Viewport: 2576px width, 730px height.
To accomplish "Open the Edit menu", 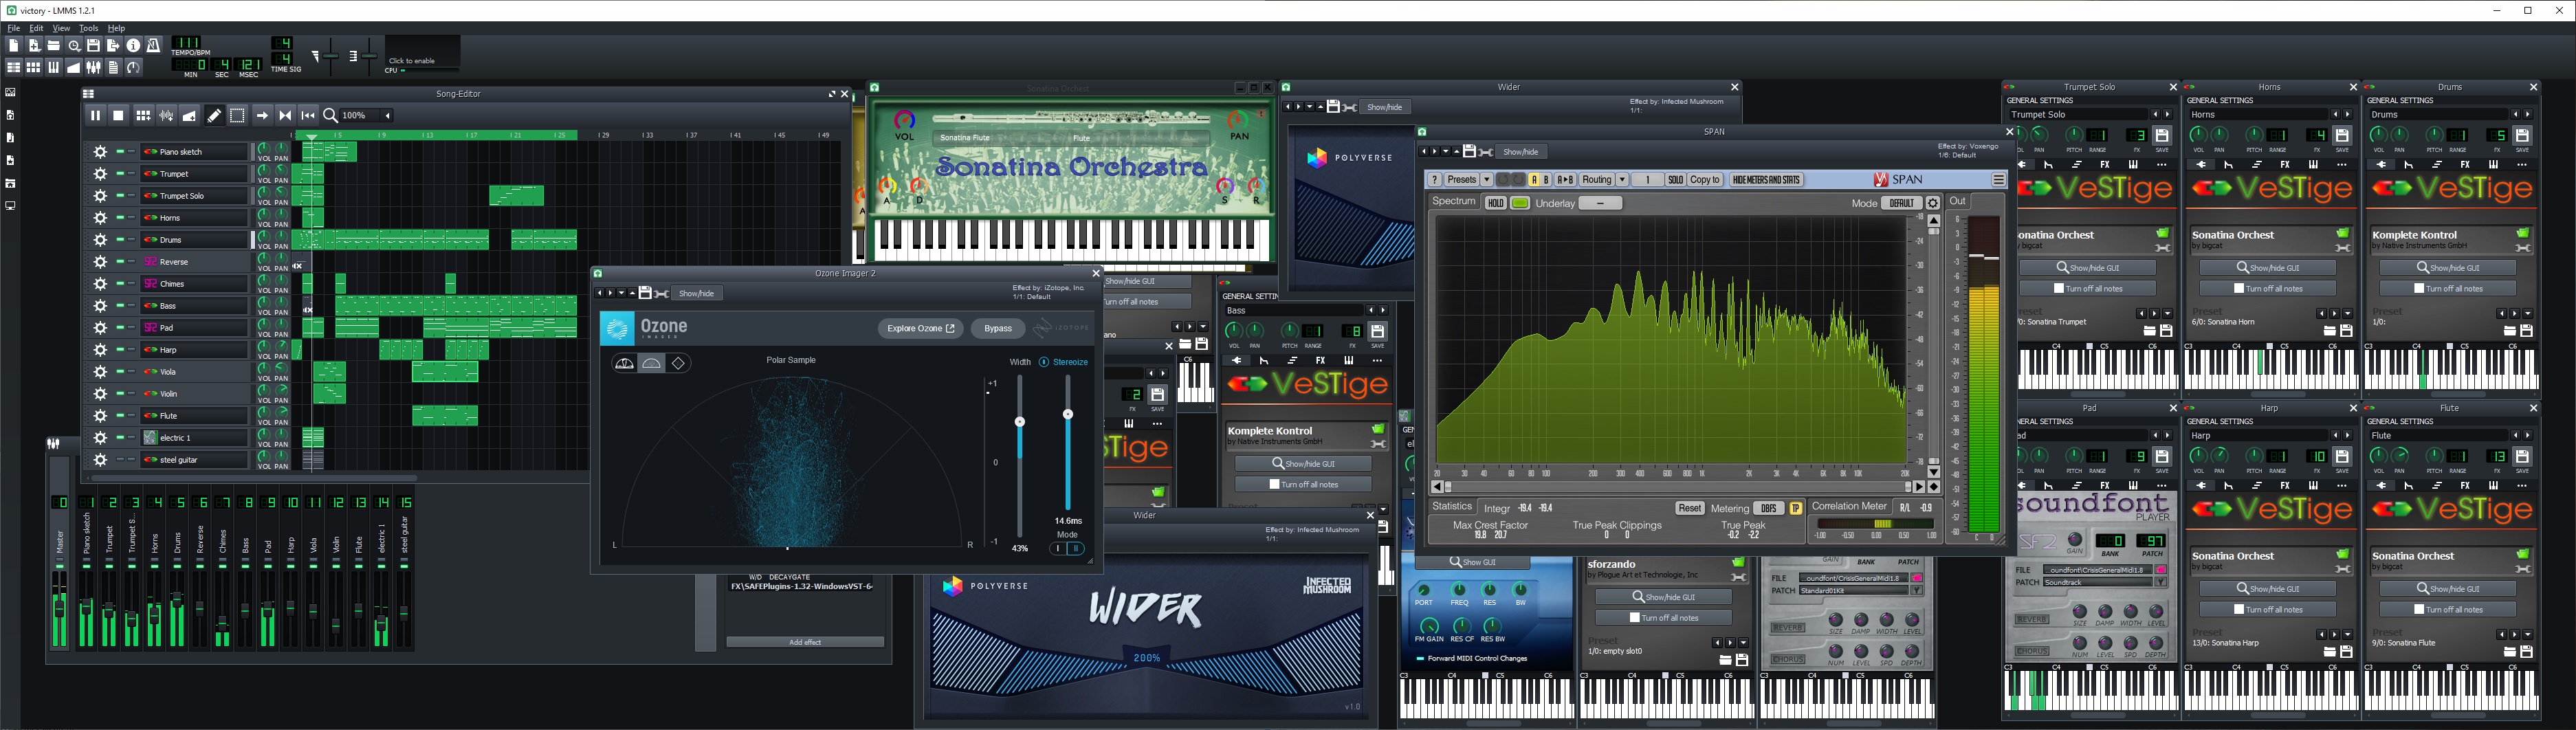I will pos(36,28).
